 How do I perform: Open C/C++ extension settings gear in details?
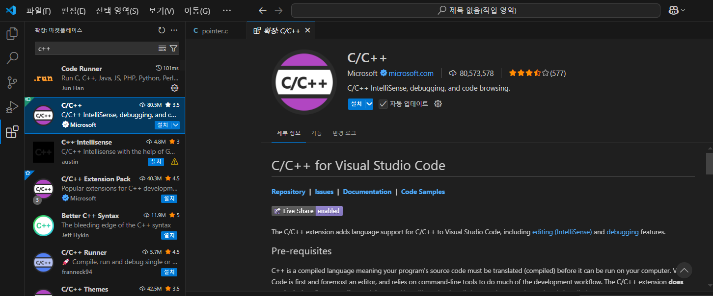pos(439,104)
